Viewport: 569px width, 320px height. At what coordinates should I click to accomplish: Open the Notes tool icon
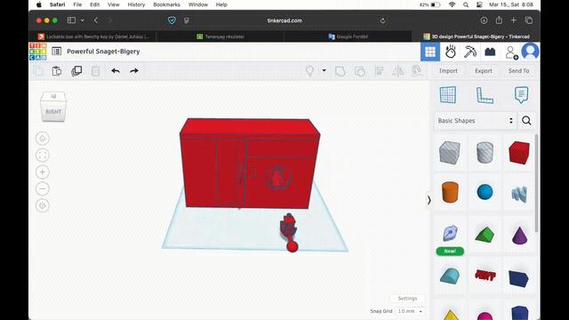pyautogui.click(x=521, y=95)
